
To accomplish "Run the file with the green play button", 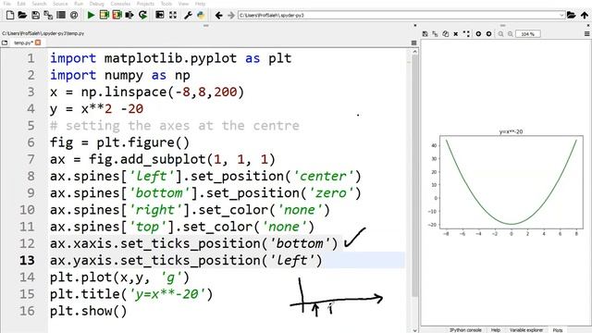I will 91,15.
